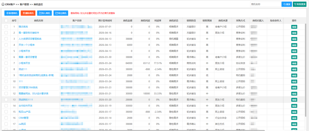Click the 商机来源 column header
The image size is (309, 131).
pyautogui.click(x=223, y=21)
